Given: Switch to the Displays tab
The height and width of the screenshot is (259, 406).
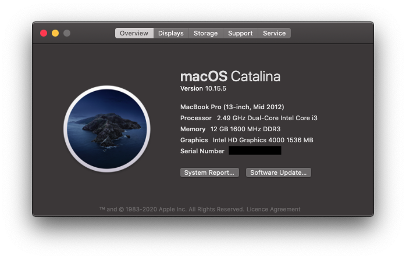Looking at the screenshot, I should click(x=171, y=33).
